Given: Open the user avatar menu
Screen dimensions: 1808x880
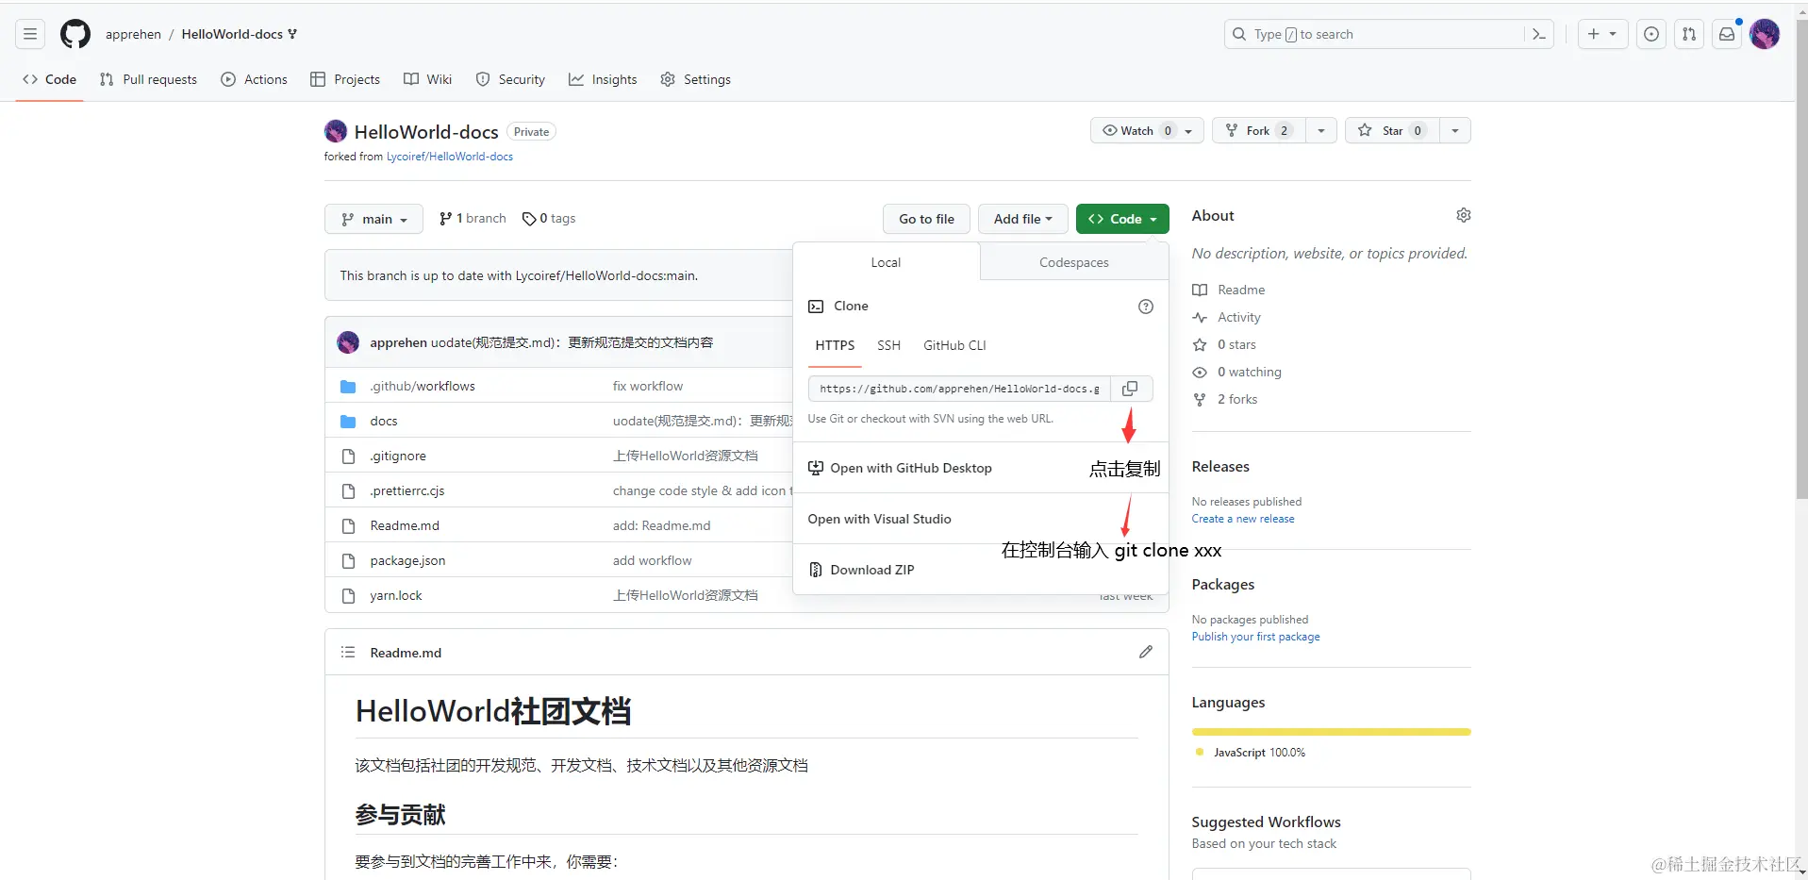Looking at the screenshot, I should tap(1765, 34).
